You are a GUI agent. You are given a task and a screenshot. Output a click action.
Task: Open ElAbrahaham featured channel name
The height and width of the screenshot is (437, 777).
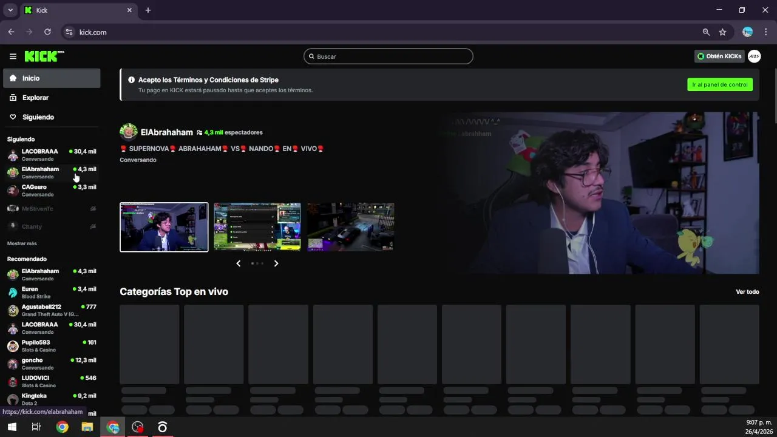167,132
